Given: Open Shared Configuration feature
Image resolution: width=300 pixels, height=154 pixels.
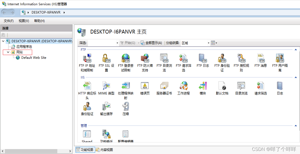Looking at the screenshot, I should (87, 136).
